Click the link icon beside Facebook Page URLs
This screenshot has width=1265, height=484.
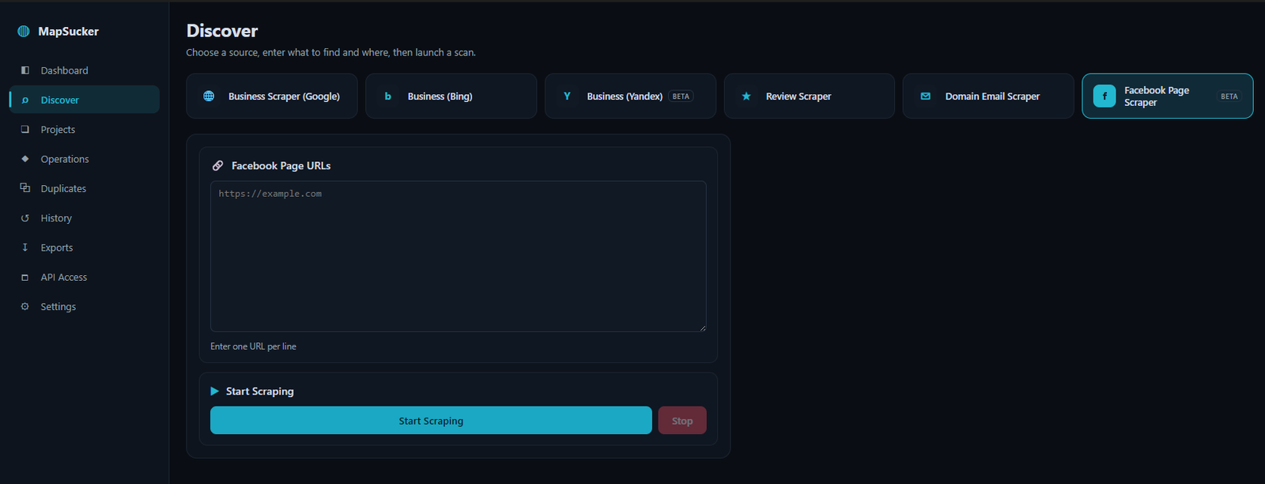[217, 165]
